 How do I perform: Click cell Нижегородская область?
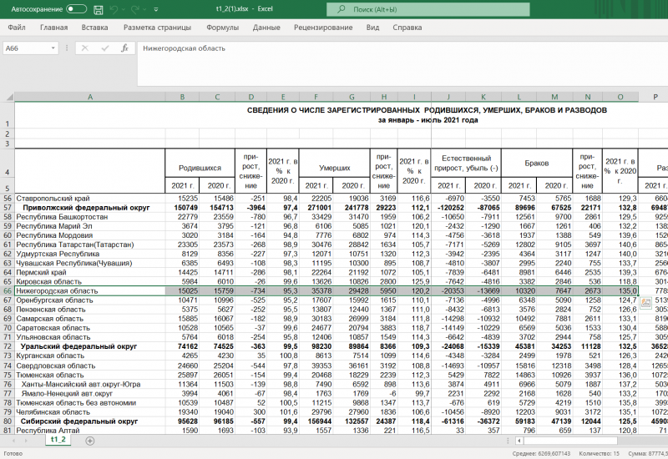[x=90, y=290]
